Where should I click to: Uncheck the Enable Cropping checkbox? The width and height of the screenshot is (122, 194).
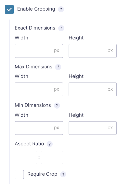tap(9, 9)
